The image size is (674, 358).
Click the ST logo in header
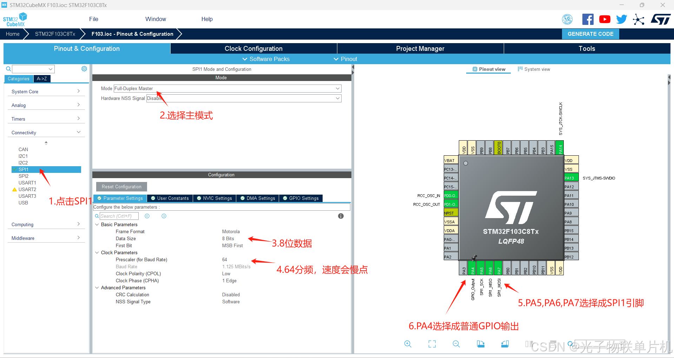(661, 19)
